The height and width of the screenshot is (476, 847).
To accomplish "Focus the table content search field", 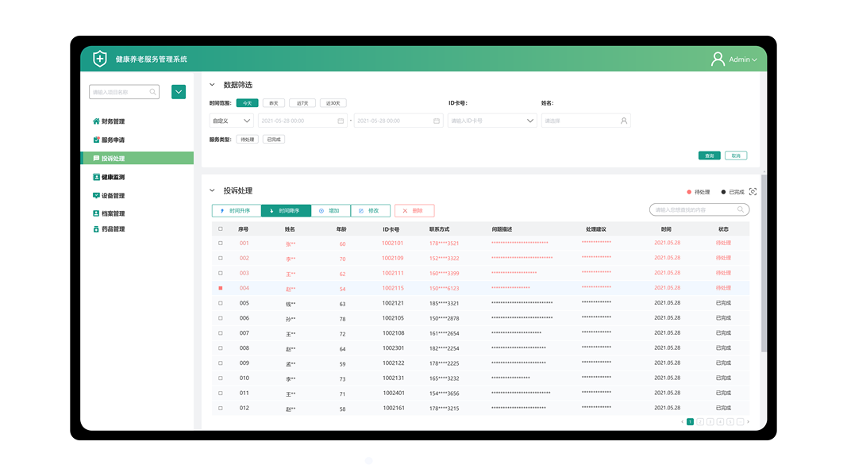I will [699, 209].
